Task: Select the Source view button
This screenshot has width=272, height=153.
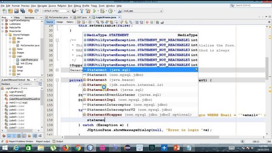Action: click(x=50, y=22)
